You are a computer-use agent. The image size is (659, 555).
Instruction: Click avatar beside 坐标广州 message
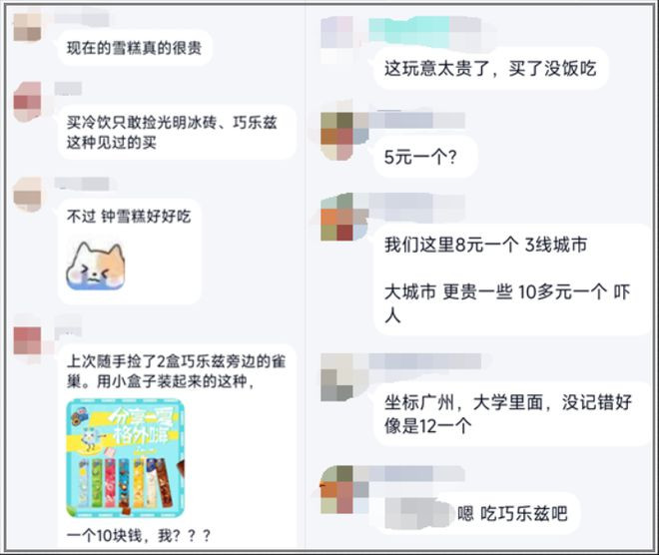coord(337,377)
